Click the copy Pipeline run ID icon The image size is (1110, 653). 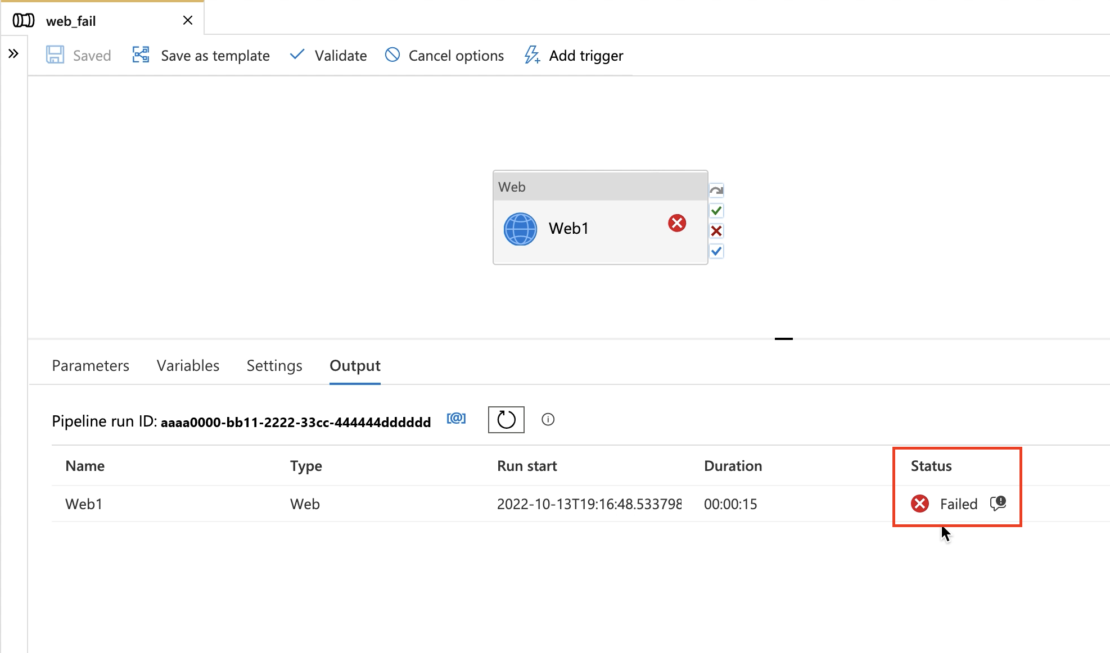(456, 419)
